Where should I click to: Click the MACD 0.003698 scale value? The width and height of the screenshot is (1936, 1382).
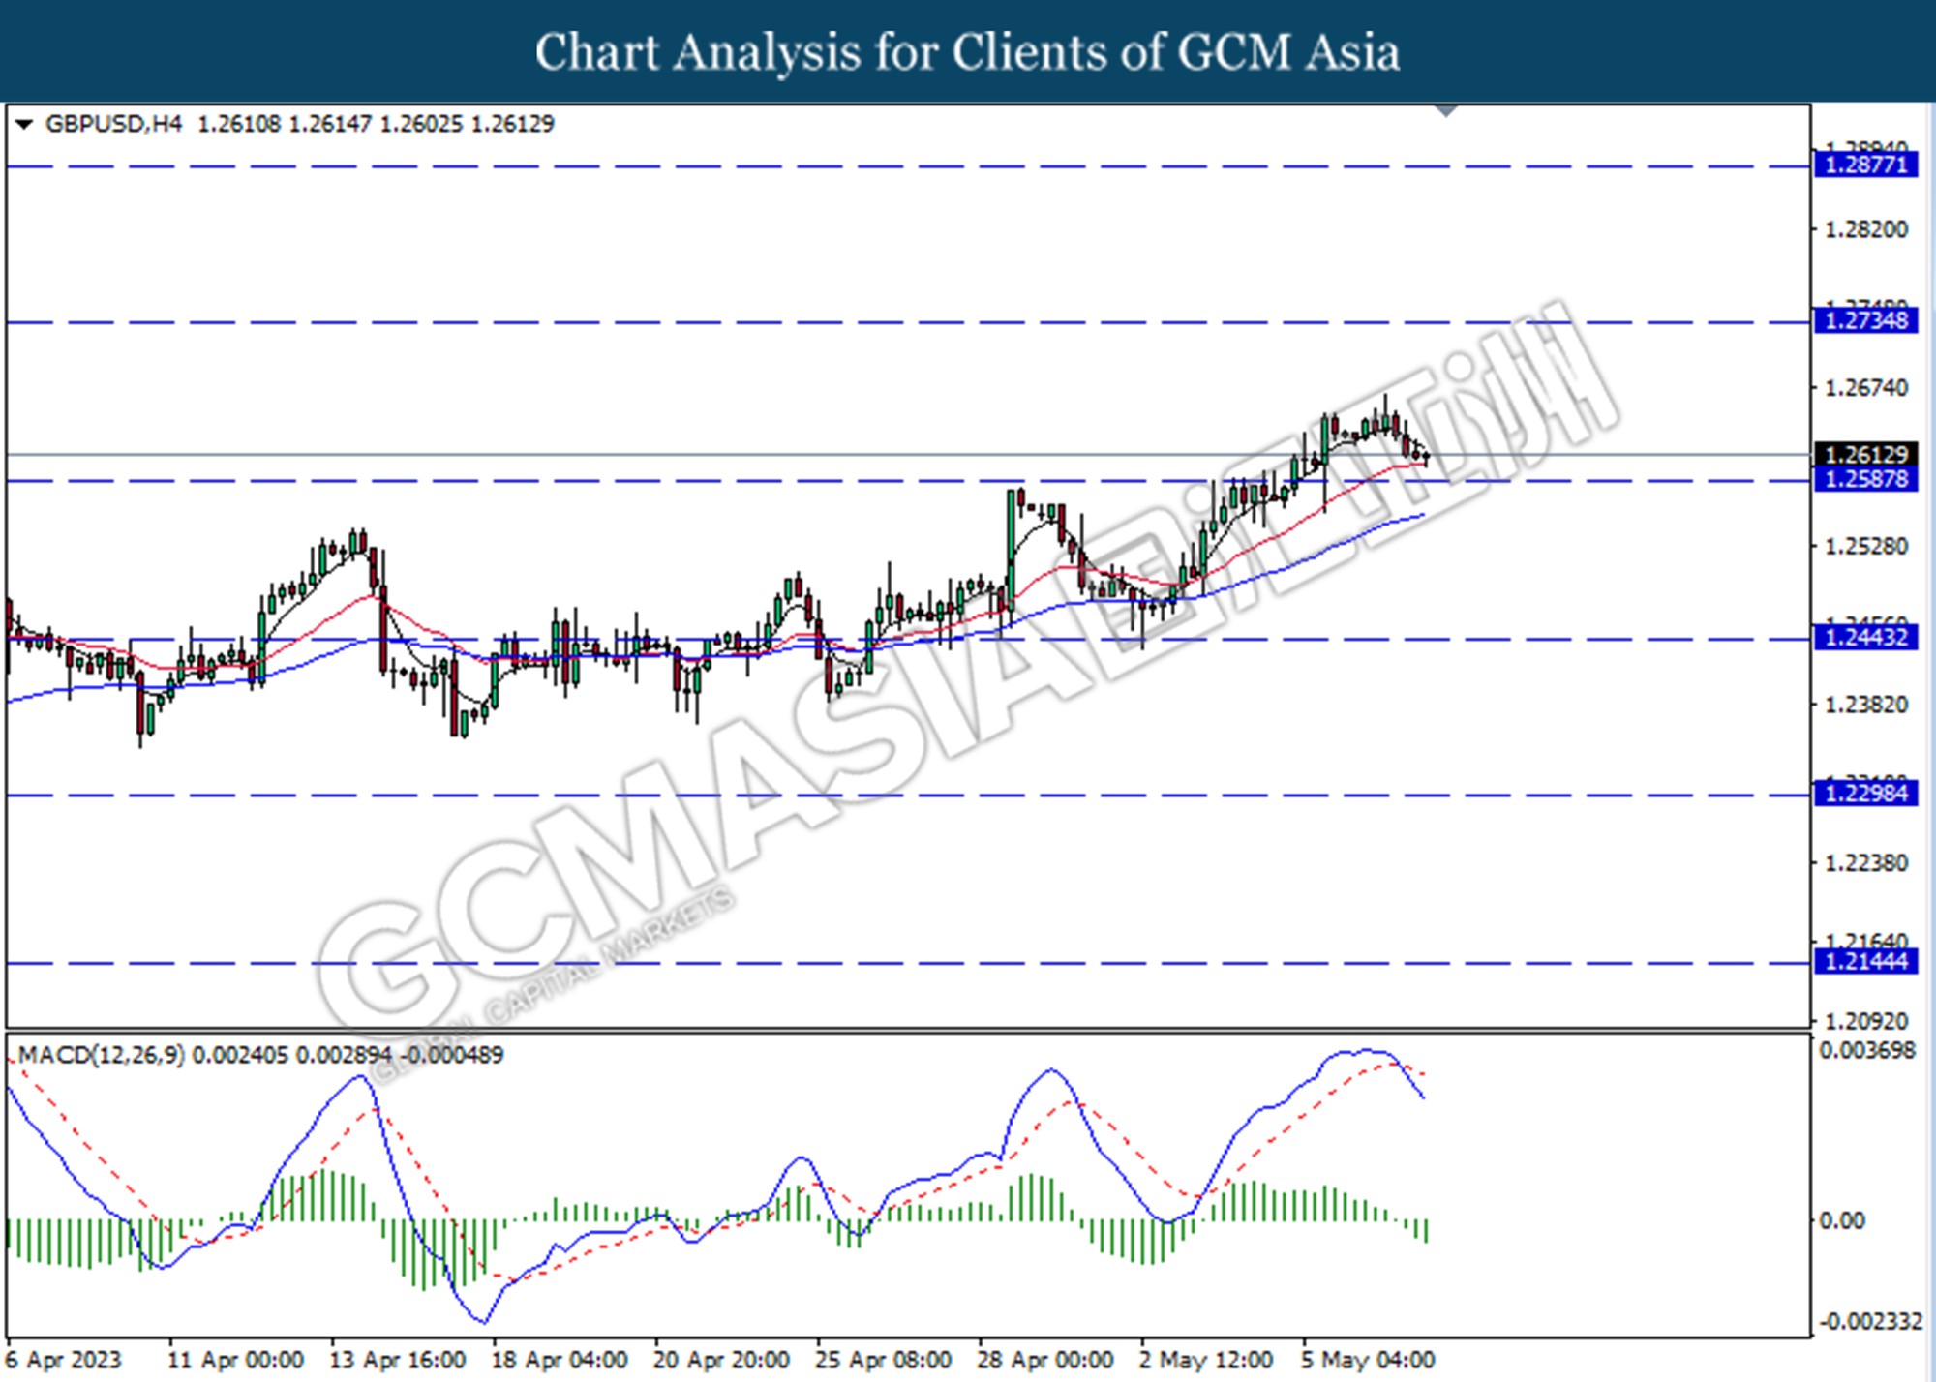tap(1867, 1051)
